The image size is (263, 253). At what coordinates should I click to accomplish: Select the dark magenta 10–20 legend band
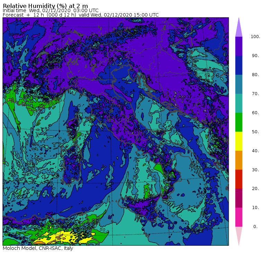[239, 198]
